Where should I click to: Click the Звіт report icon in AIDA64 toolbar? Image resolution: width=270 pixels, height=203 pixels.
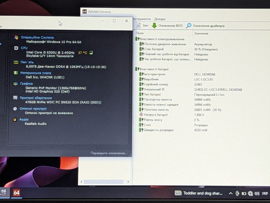click(x=138, y=25)
